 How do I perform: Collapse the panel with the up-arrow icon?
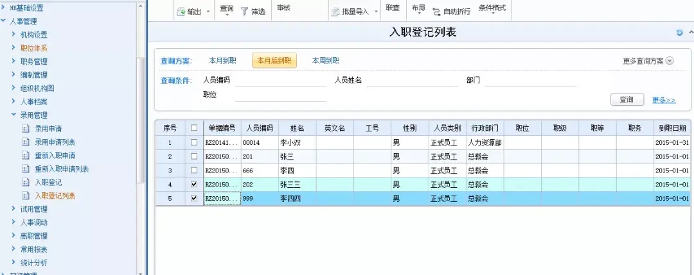(x=690, y=33)
